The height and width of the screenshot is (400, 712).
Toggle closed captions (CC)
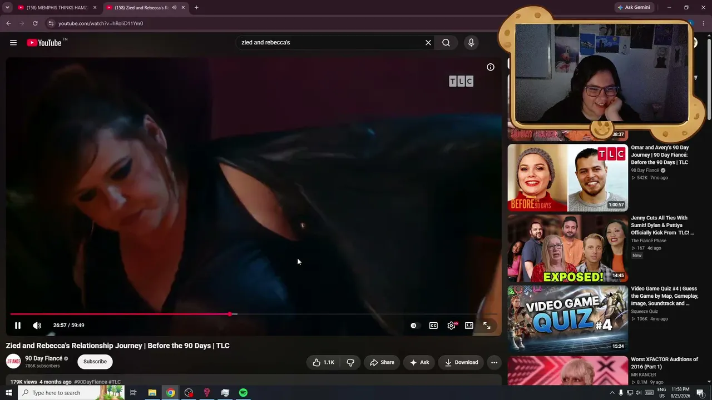tap(433, 326)
